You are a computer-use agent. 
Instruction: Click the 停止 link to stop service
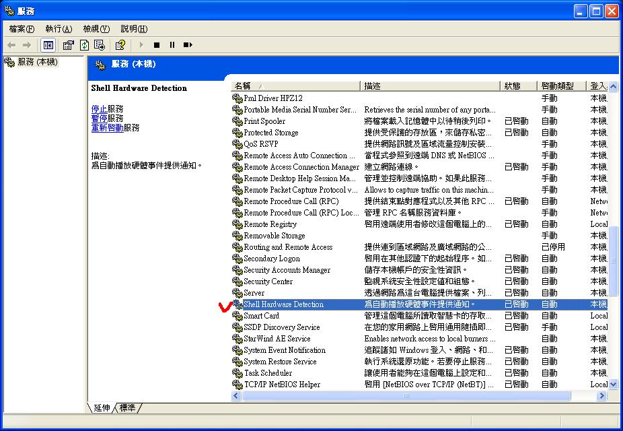click(x=99, y=108)
